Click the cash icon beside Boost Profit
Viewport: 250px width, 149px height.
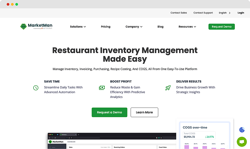pos(102,88)
